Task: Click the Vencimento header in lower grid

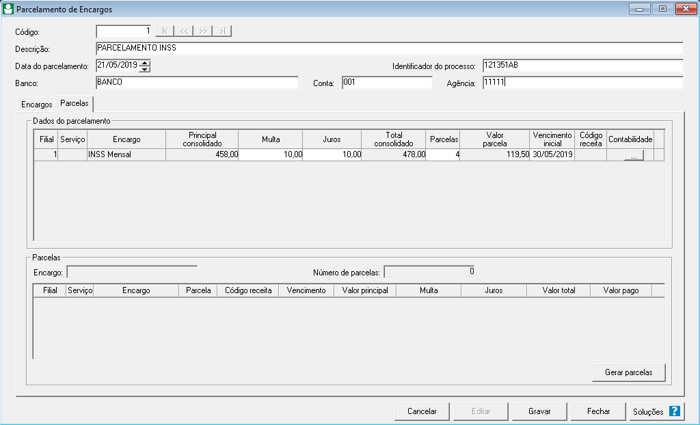Action: [306, 290]
